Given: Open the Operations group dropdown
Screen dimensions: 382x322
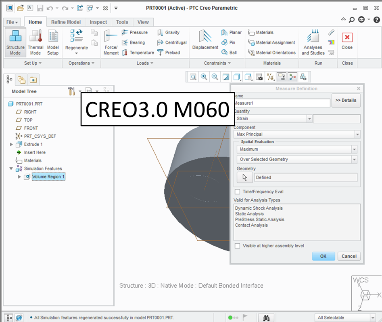Looking at the screenshot, I should click(x=81, y=63).
